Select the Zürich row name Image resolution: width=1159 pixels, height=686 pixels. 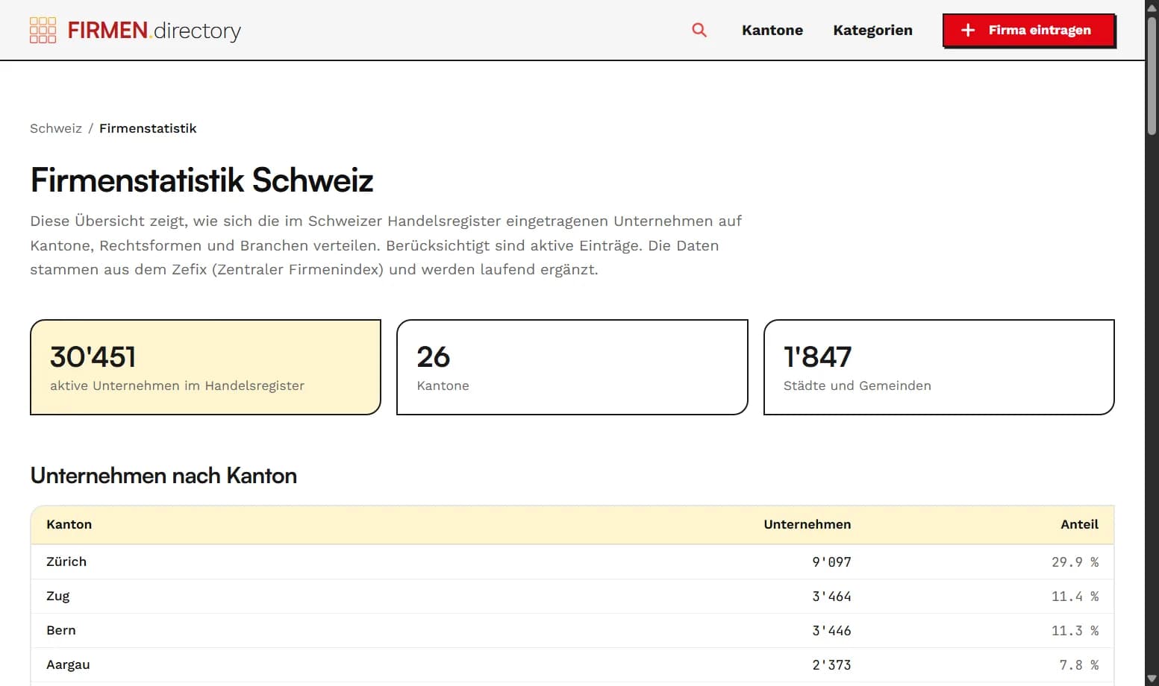point(66,561)
